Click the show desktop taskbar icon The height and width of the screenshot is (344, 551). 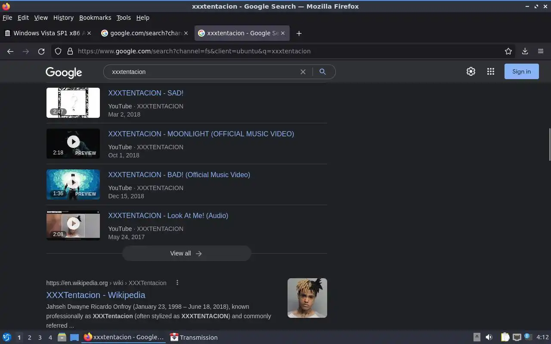pos(74,338)
